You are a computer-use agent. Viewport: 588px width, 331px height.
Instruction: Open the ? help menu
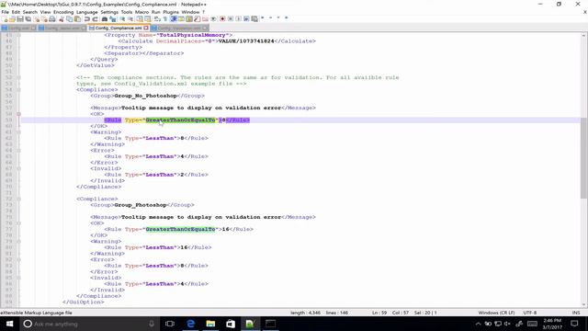tap(203, 12)
